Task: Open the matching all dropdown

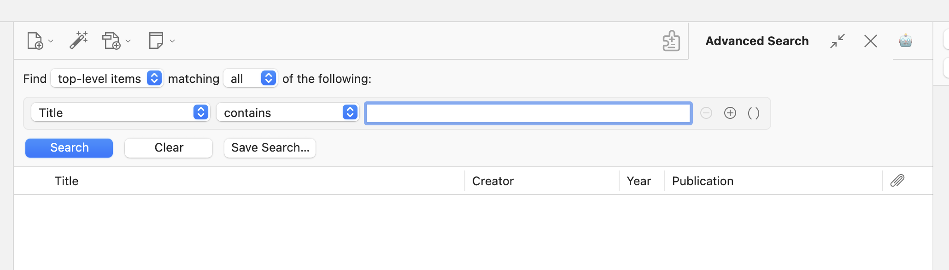Action: click(250, 78)
